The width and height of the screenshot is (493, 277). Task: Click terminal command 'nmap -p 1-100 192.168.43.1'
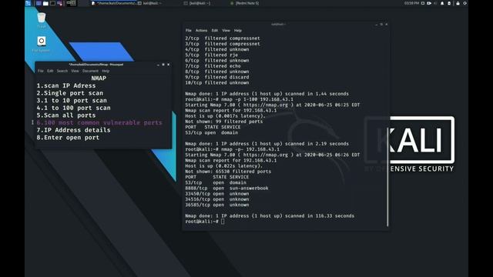pos(257,99)
